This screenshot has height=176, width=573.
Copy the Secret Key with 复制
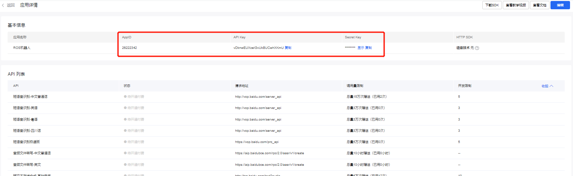pos(368,48)
